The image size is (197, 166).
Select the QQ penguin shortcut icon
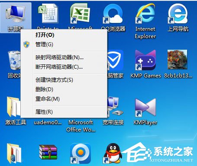pos(113,153)
